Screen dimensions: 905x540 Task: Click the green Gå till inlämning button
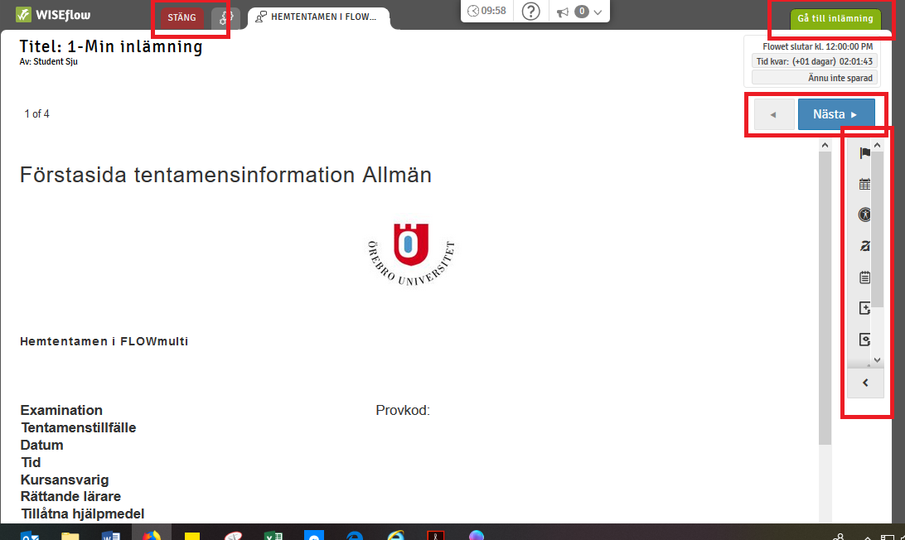coord(835,18)
